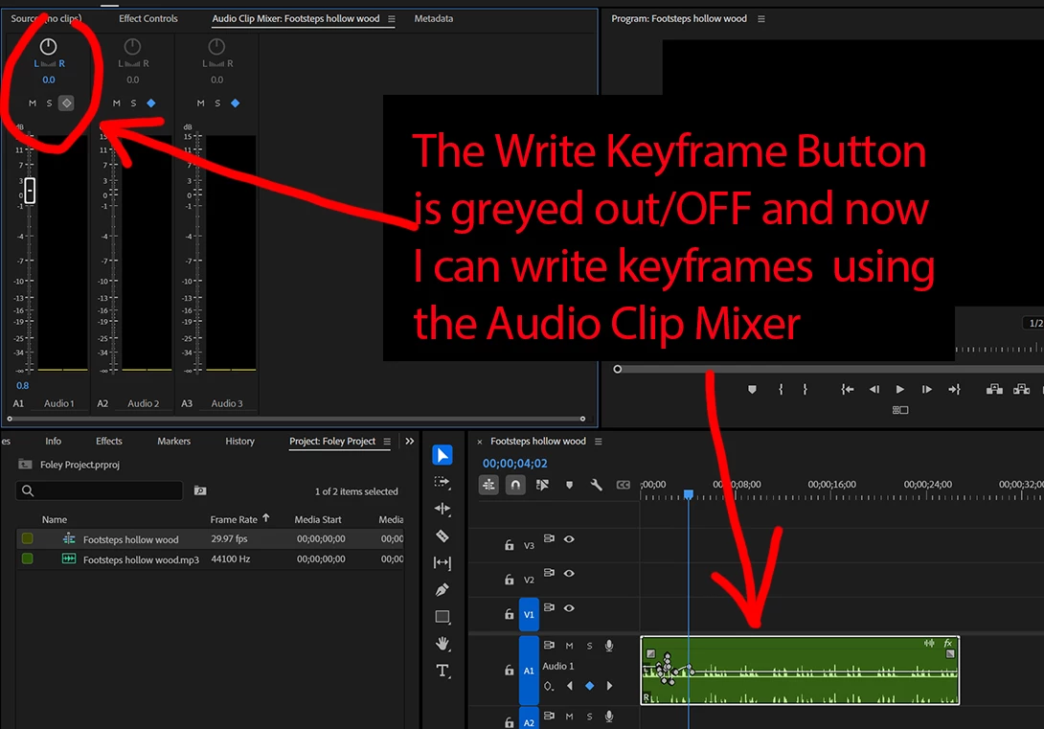Screen dimensions: 1044x729
Task: Add marker in Program monitor
Action: tap(753, 390)
